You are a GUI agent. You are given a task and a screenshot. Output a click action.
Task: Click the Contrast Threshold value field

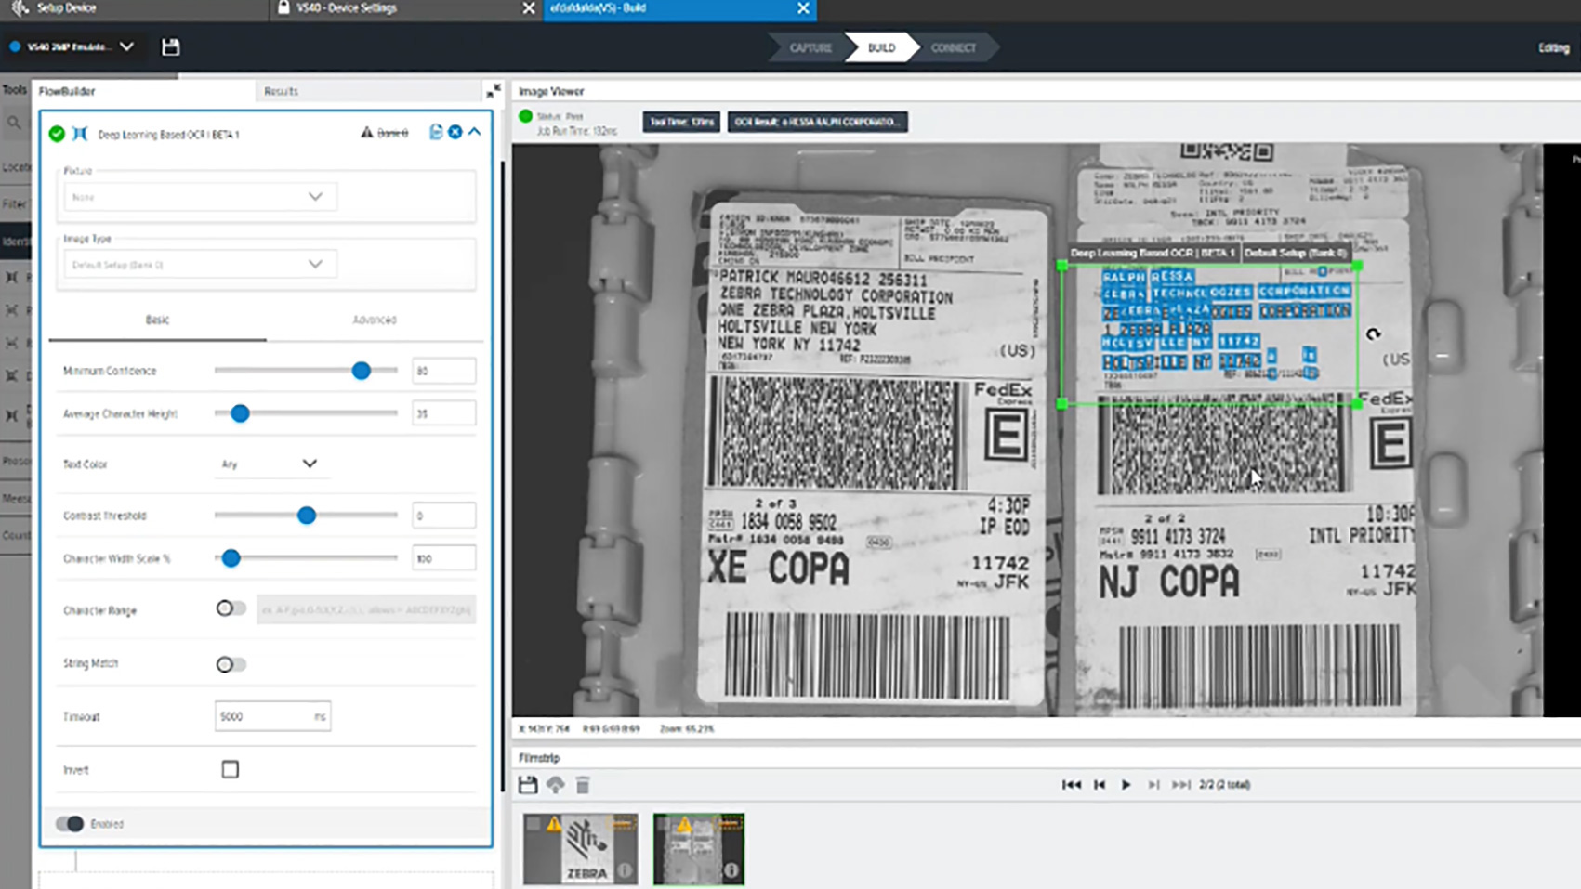(443, 516)
